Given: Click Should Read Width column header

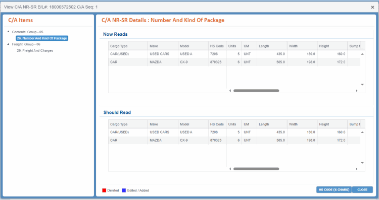Looking at the screenshot, I should pyautogui.click(x=302, y=124).
